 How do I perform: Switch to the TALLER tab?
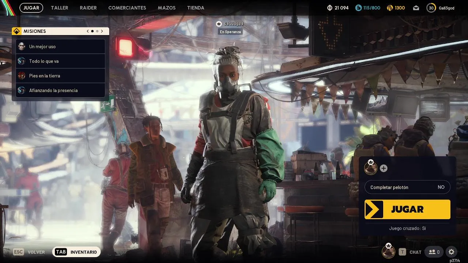(60, 8)
